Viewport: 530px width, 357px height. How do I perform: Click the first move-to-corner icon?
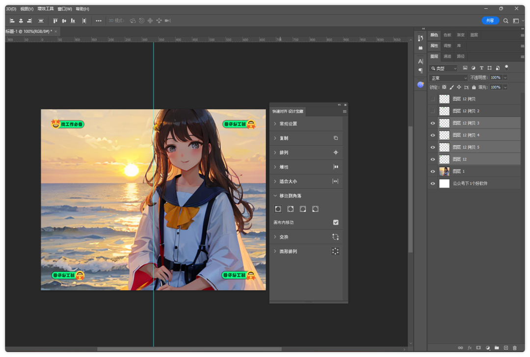[x=278, y=209]
